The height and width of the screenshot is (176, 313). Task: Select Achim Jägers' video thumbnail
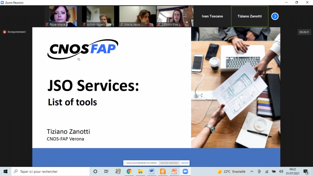(x=98, y=16)
